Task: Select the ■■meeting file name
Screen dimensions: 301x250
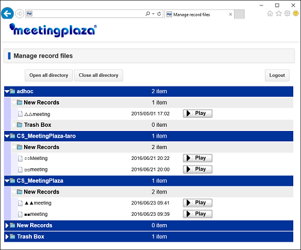Action: (36, 214)
